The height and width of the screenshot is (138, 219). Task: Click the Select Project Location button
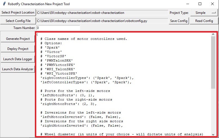[18, 12]
